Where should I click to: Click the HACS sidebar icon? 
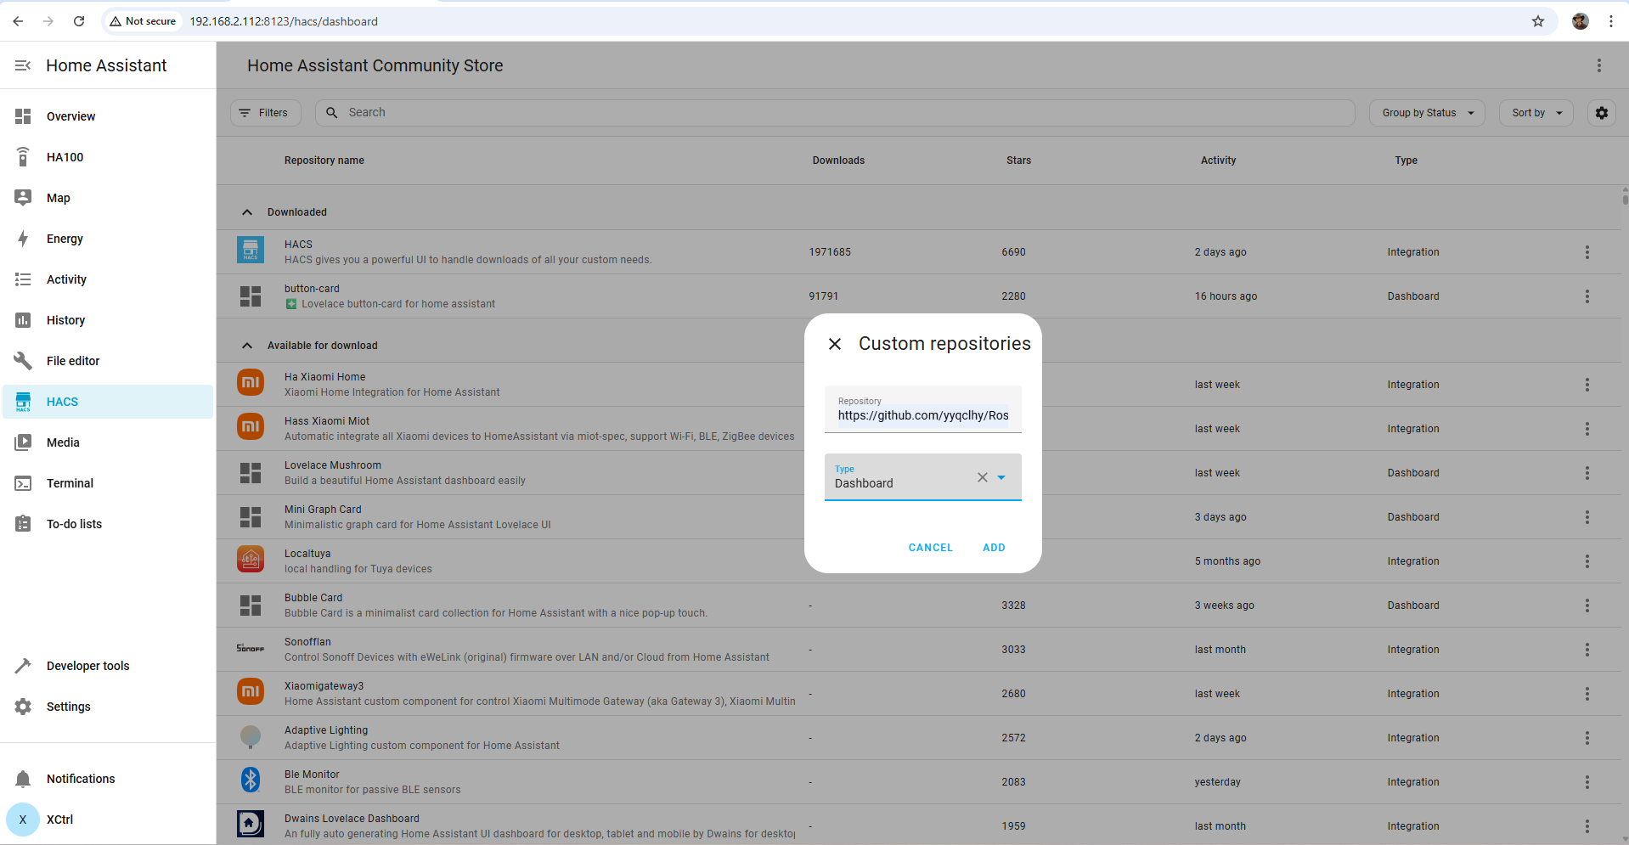(x=23, y=402)
